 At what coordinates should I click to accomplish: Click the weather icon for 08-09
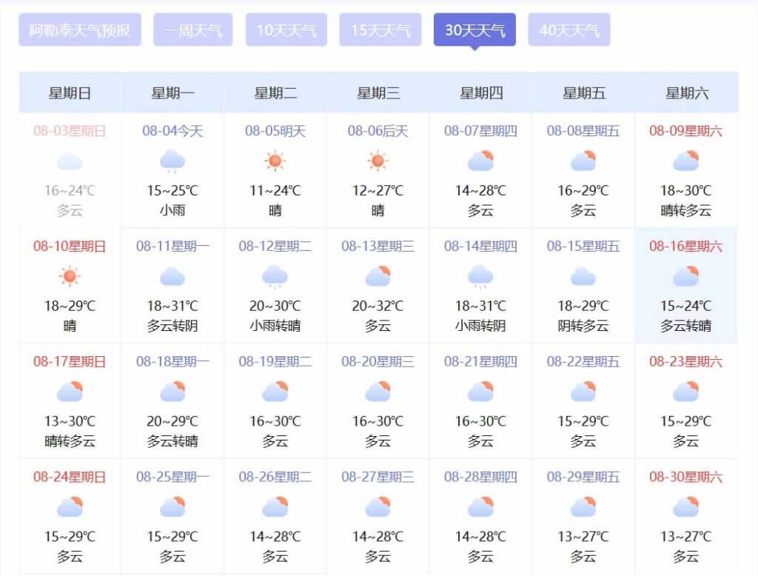(x=686, y=161)
